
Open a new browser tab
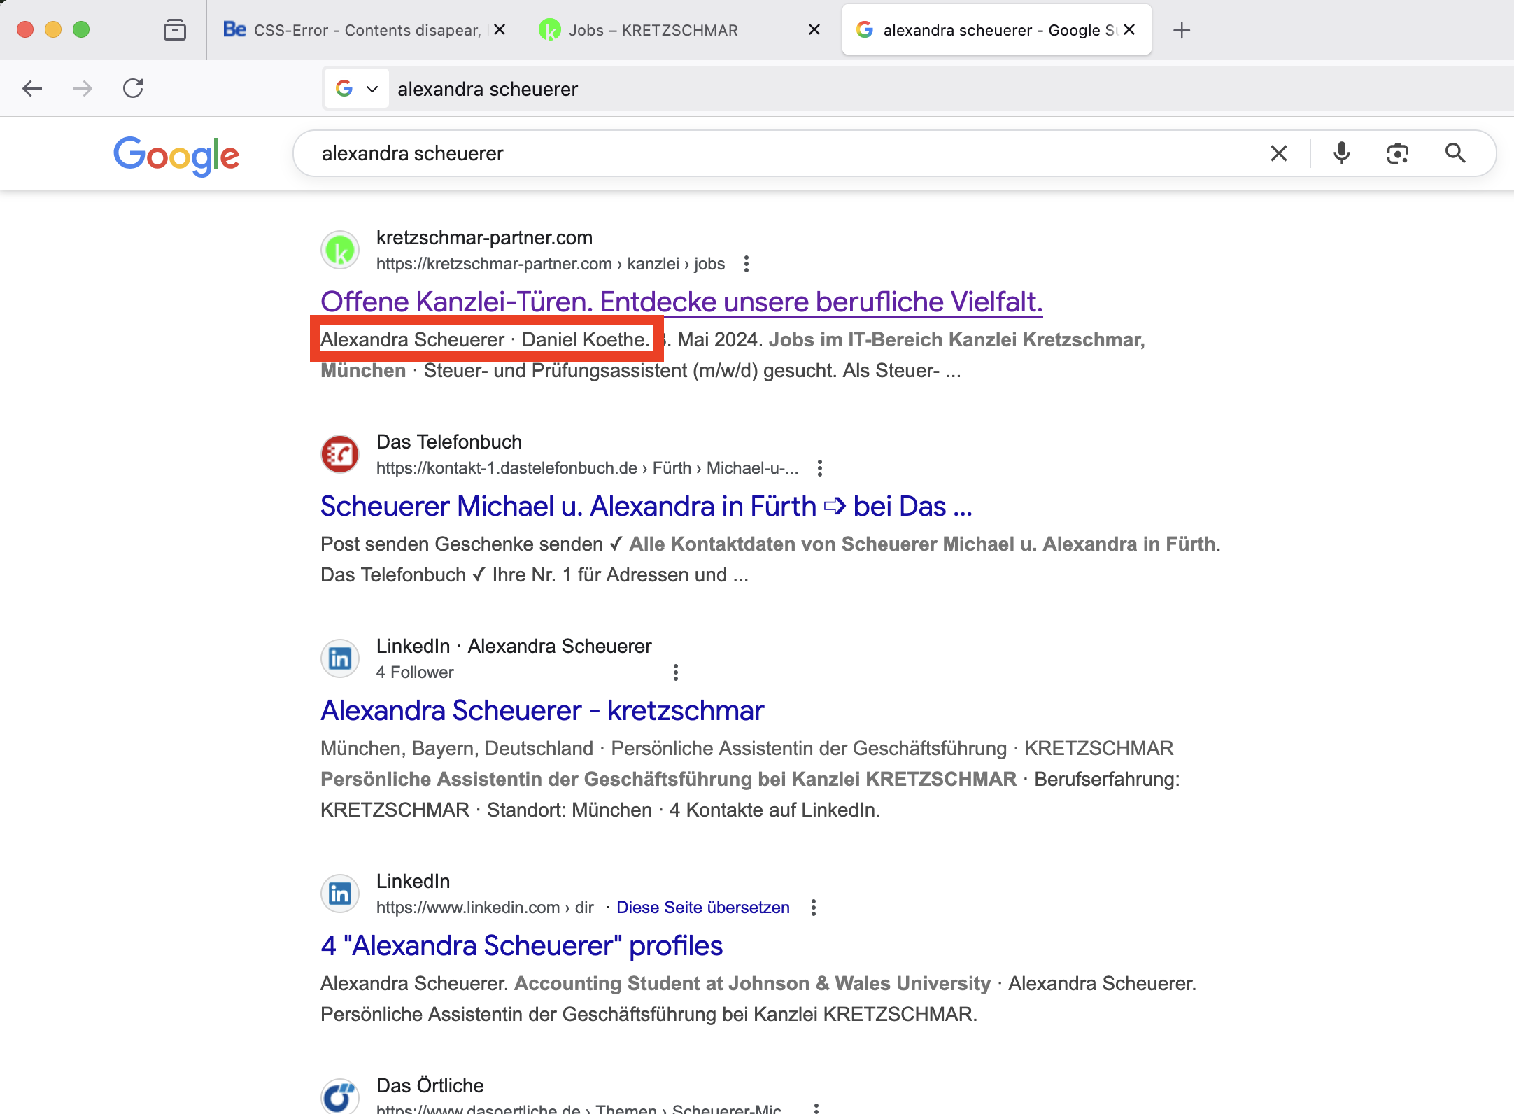1182,30
